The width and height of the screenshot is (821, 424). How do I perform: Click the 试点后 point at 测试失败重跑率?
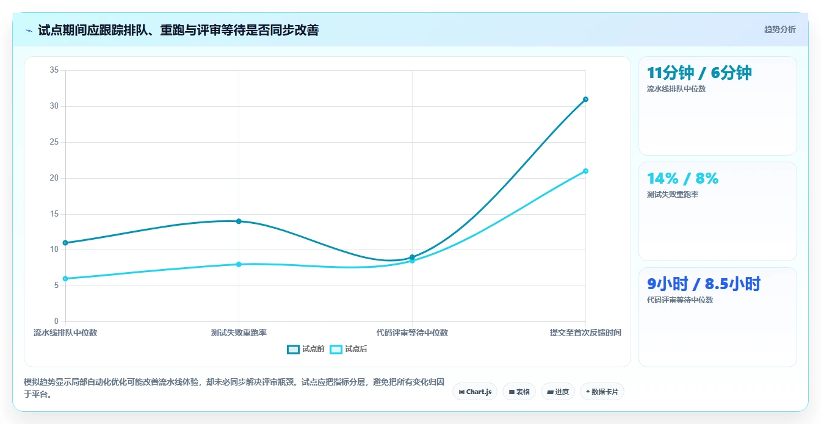[x=239, y=264]
